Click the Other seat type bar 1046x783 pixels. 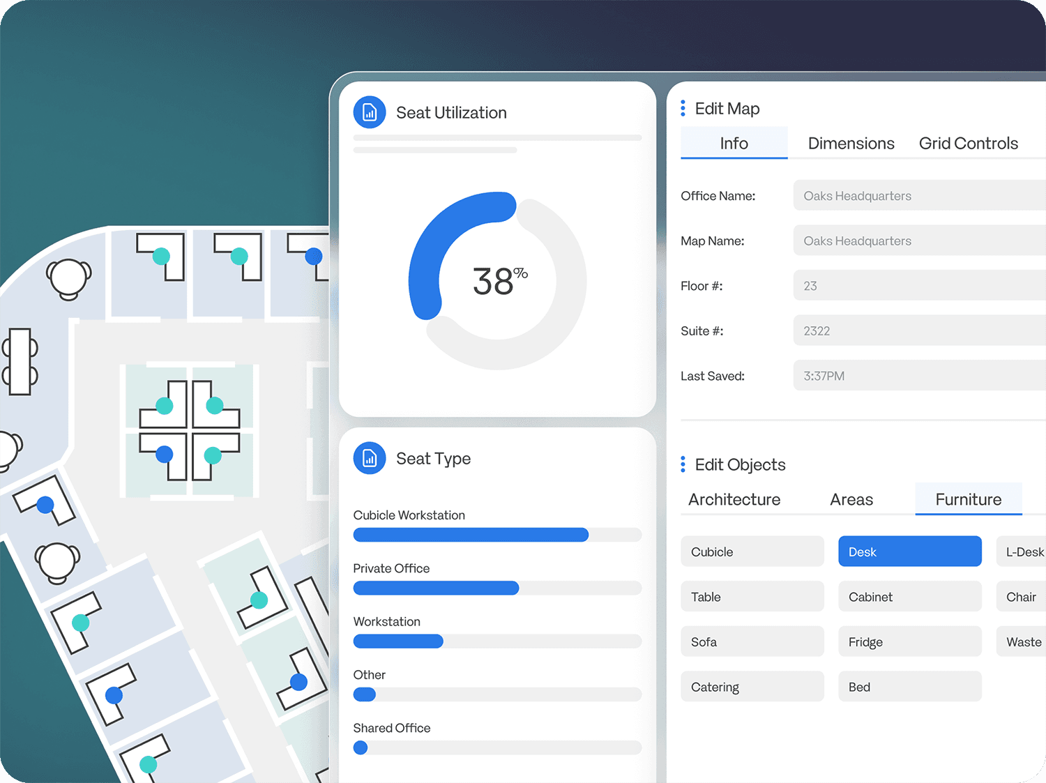497,694
